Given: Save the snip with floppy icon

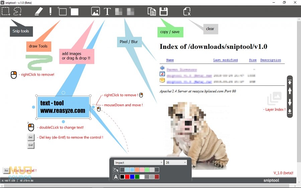Looking at the screenshot, I should point(164,11).
